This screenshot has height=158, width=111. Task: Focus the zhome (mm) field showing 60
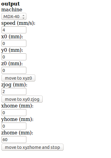pos(14,140)
